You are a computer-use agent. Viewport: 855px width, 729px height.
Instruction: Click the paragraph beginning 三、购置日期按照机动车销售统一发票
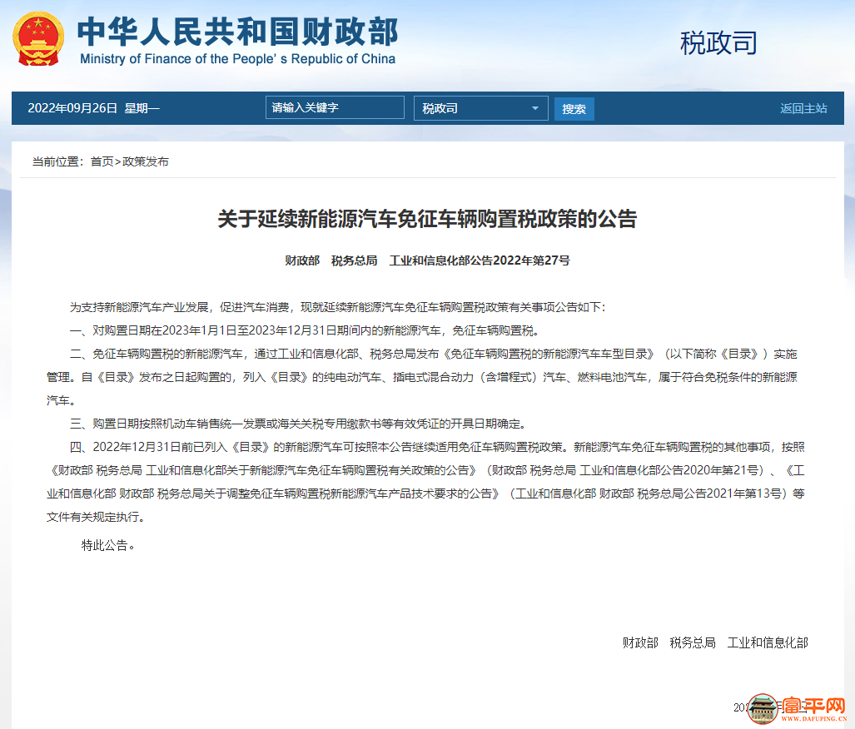click(298, 424)
